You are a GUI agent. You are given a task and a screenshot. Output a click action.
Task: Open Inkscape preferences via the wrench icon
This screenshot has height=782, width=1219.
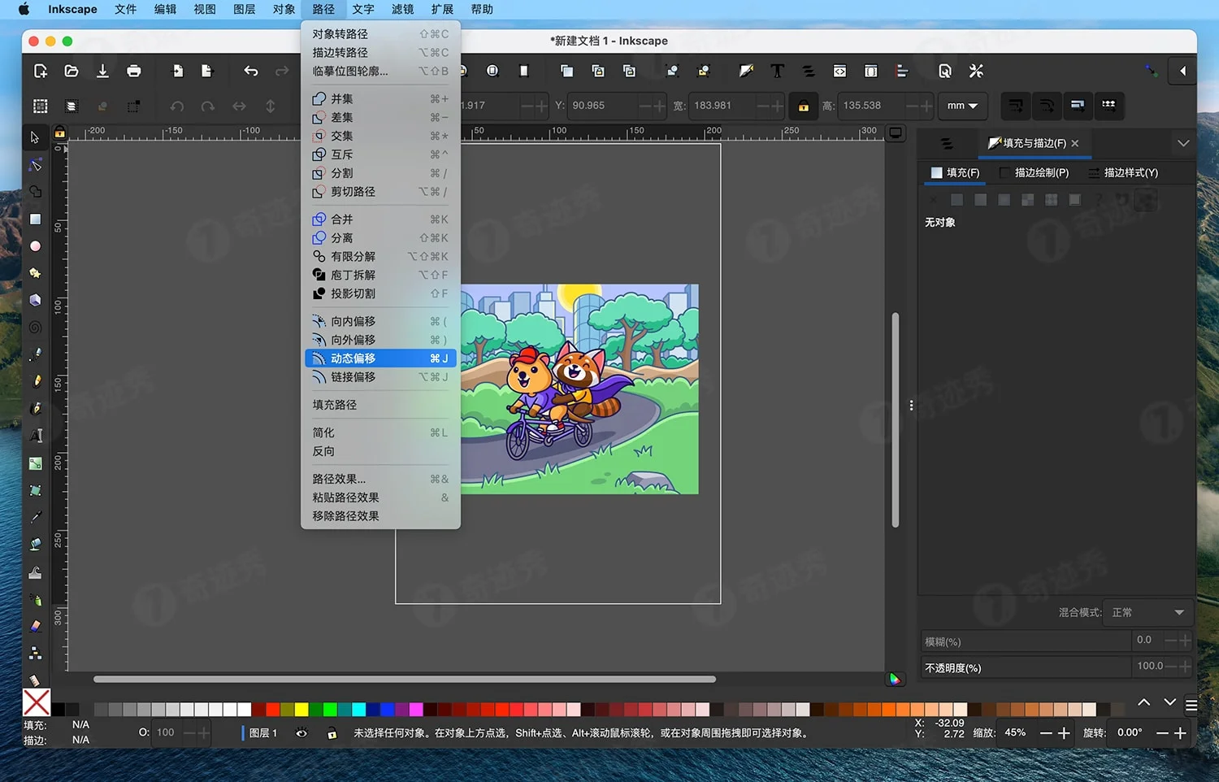tap(976, 71)
